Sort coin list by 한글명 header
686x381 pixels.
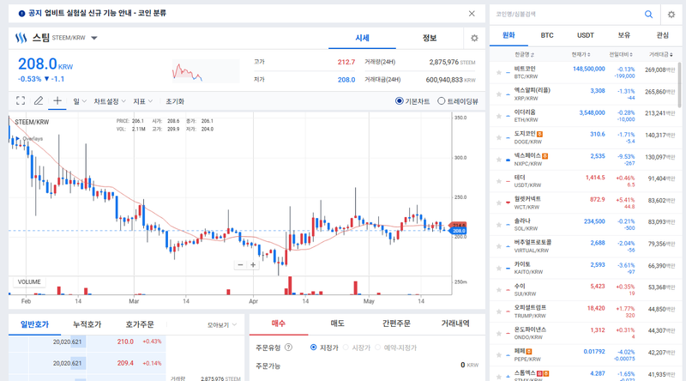tap(524, 55)
